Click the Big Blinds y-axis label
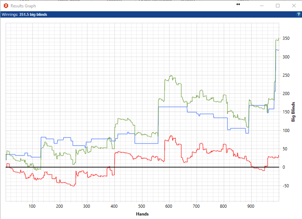Image resolution: width=302 pixels, height=219 pixels. pyautogui.click(x=293, y=112)
